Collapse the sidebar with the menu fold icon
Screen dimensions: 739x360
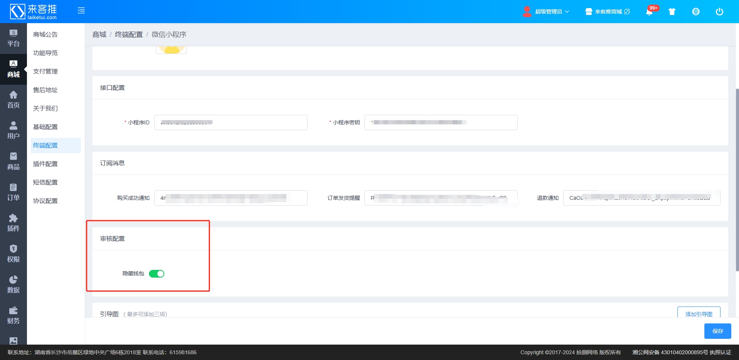pyautogui.click(x=81, y=11)
